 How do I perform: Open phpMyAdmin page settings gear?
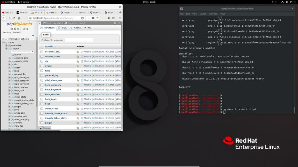pos(115,23)
